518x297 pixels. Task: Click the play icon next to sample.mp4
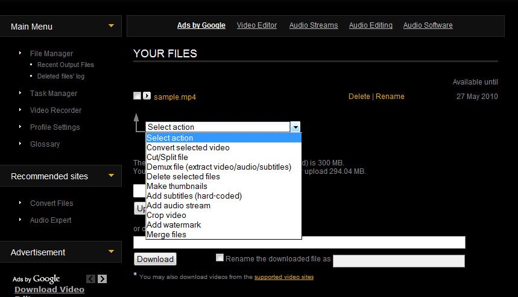tap(147, 96)
